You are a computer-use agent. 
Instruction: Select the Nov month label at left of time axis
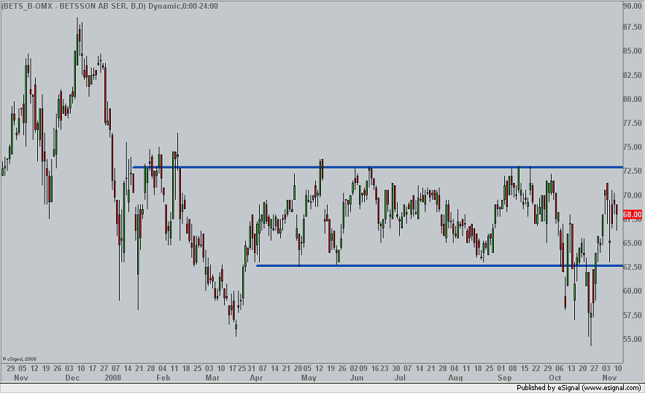pyautogui.click(x=21, y=378)
